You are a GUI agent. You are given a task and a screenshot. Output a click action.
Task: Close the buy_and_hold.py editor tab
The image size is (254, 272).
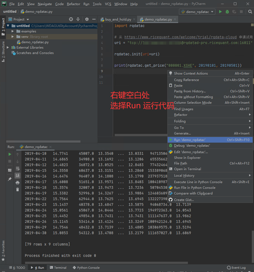[x=134, y=19]
